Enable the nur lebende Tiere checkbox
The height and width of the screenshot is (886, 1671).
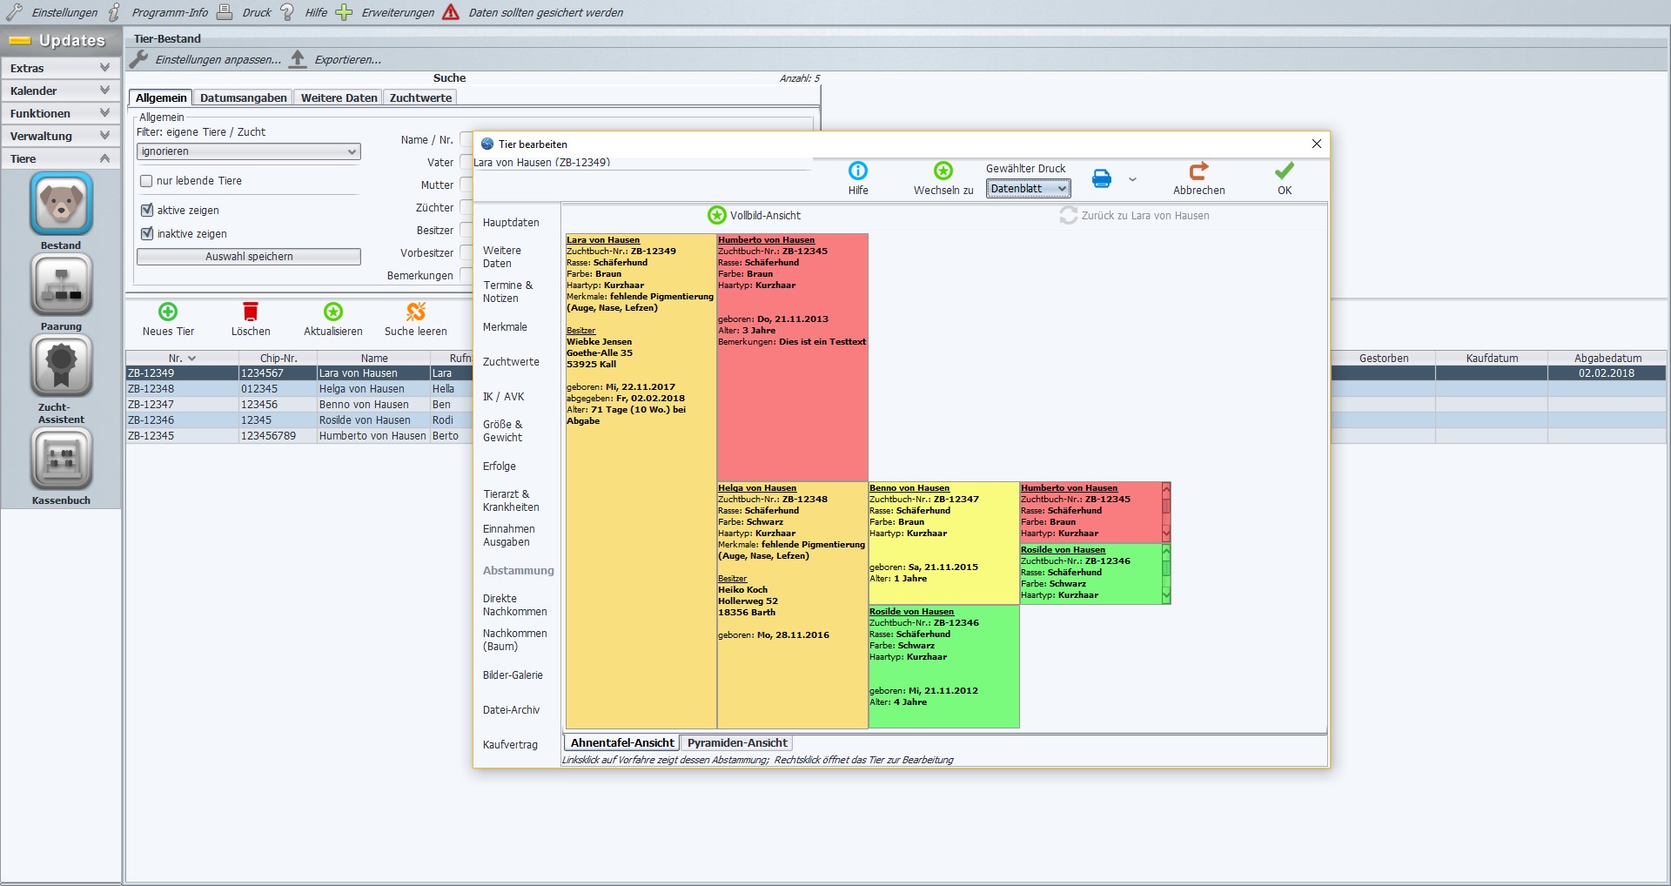(146, 181)
